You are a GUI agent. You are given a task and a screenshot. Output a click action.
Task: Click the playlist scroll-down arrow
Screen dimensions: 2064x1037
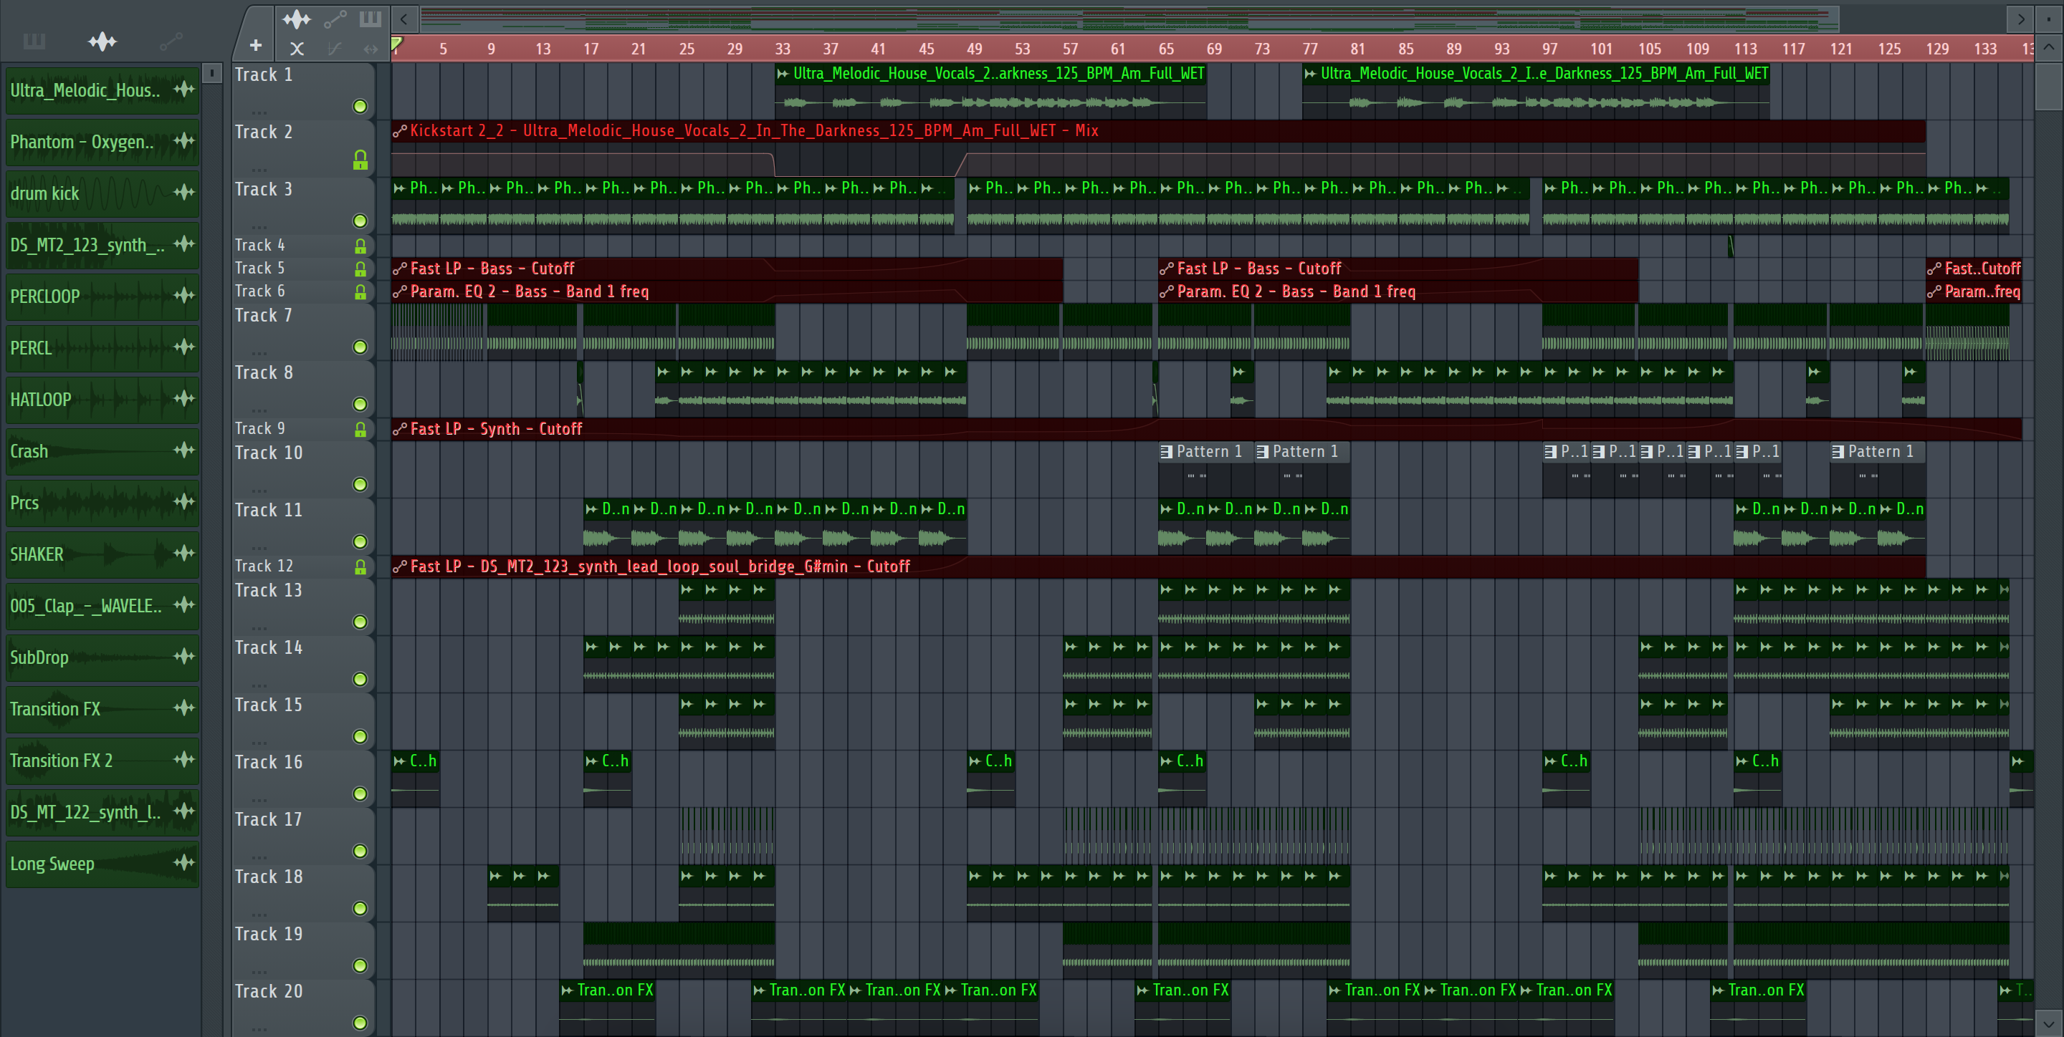pyautogui.click(x=2048, y=1023)
